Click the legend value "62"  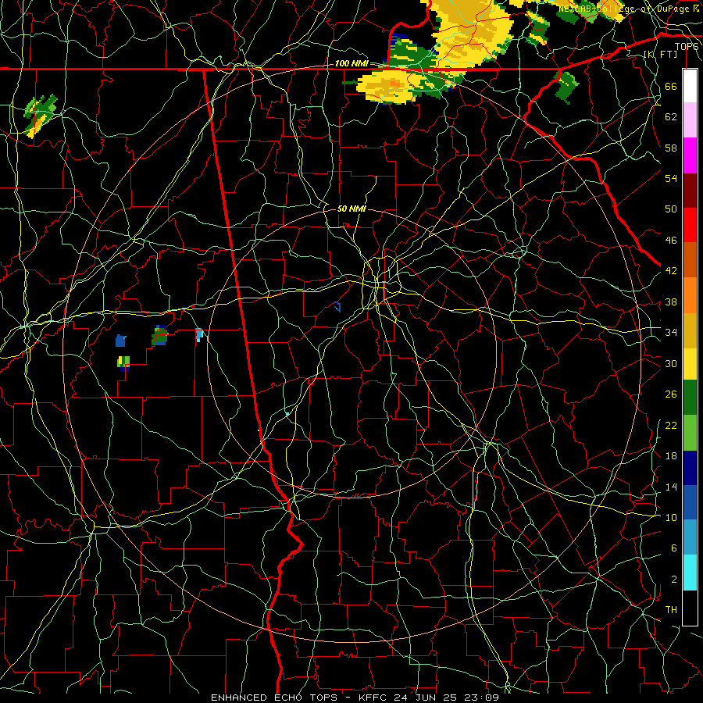[671, 117]
